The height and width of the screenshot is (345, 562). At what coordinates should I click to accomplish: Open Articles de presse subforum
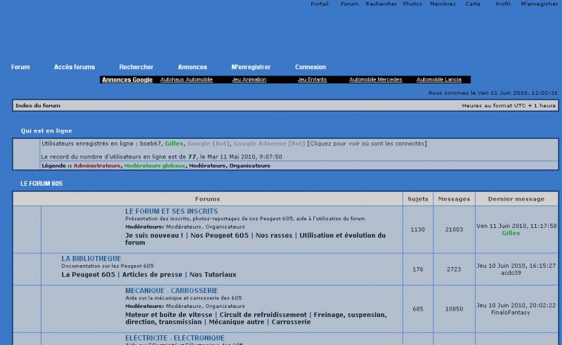pos(152,275)
